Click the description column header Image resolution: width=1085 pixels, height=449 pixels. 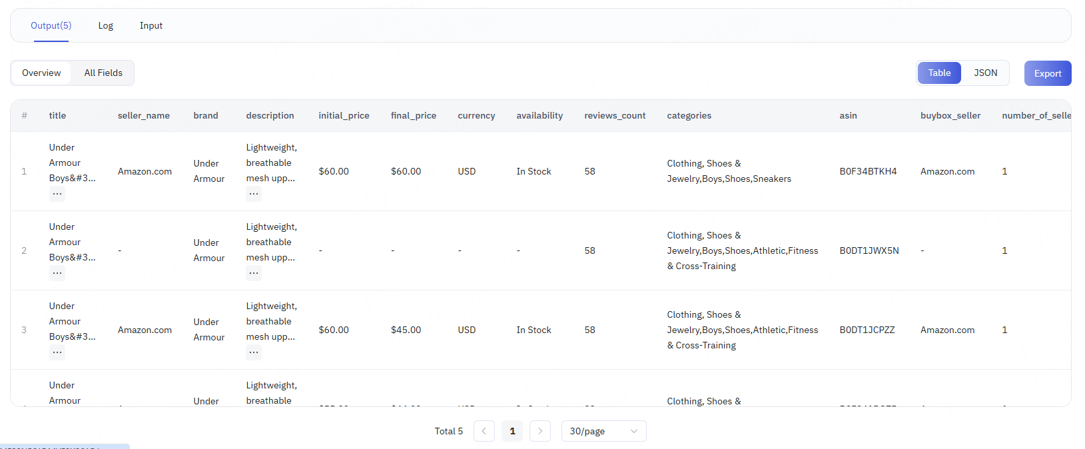coord(270,115)
